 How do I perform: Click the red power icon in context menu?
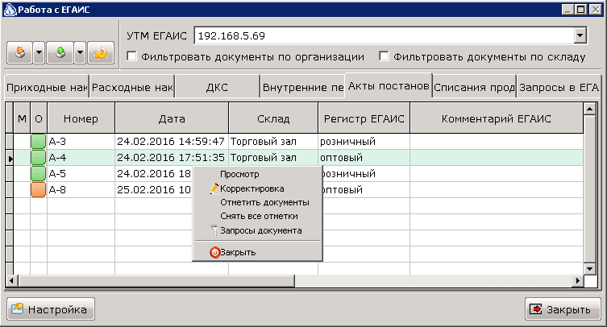point(214,252)
